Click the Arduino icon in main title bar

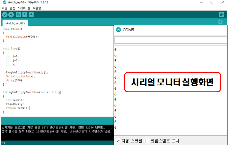click(x=5, y=2)
